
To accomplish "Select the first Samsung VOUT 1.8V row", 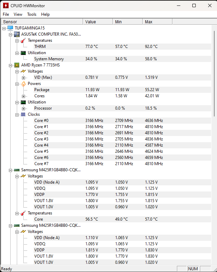I will point(122,201).
